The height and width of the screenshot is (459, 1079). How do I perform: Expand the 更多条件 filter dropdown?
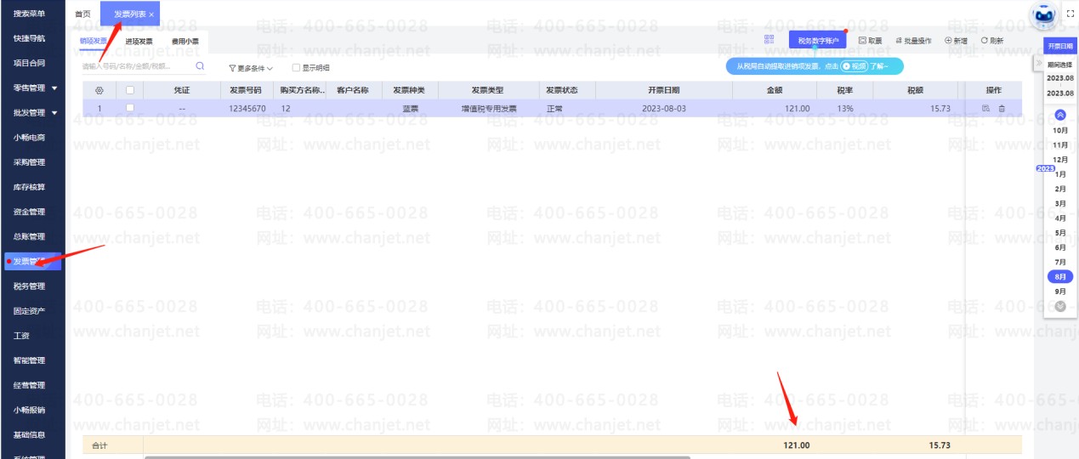(251, 67)
